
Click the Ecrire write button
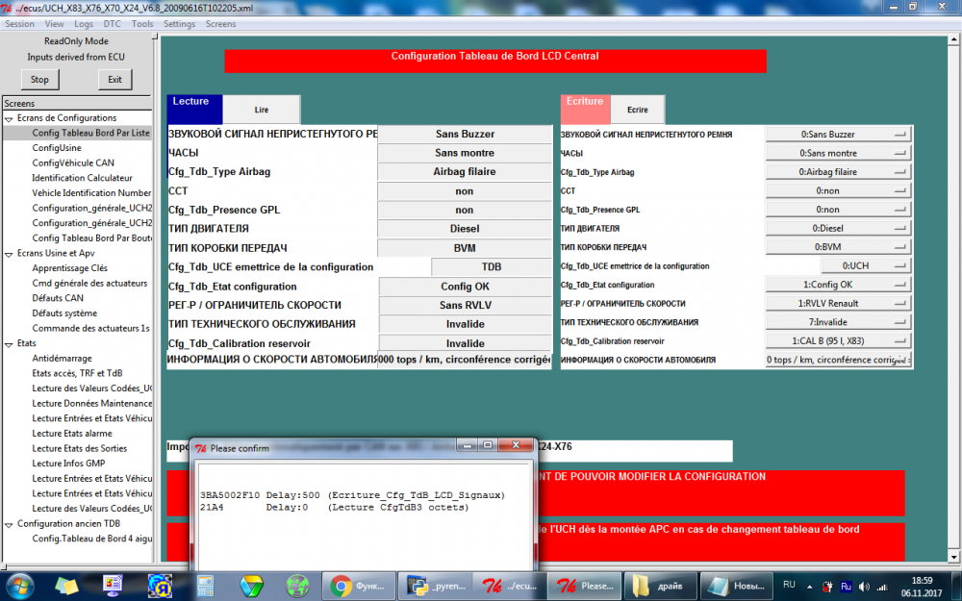point(638,110)
